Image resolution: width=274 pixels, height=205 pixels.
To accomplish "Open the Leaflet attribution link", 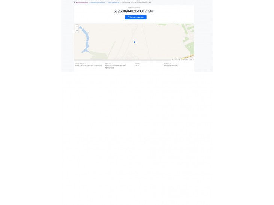I will [x=191, y=60].
